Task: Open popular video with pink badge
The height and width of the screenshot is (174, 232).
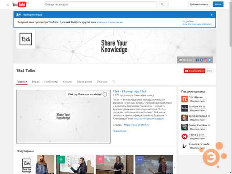Action: click(x=115, y=164)
